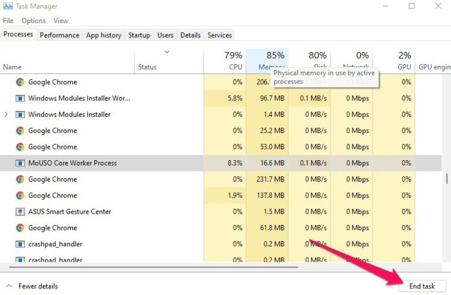
Task: Click Chrome icon in the 231.7 MB row
Action: (20, 179)
